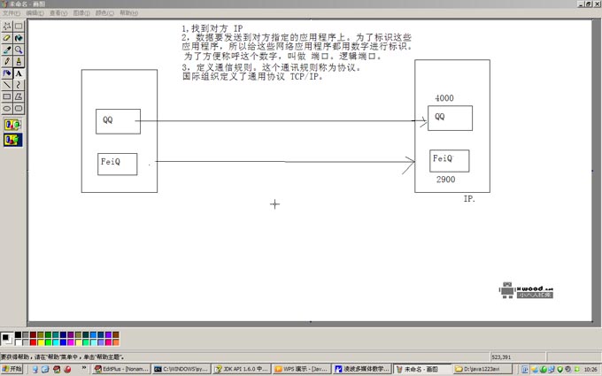Select the Magnifier tool
This screenshot has height=376, width=602.
tap(19, 50)
